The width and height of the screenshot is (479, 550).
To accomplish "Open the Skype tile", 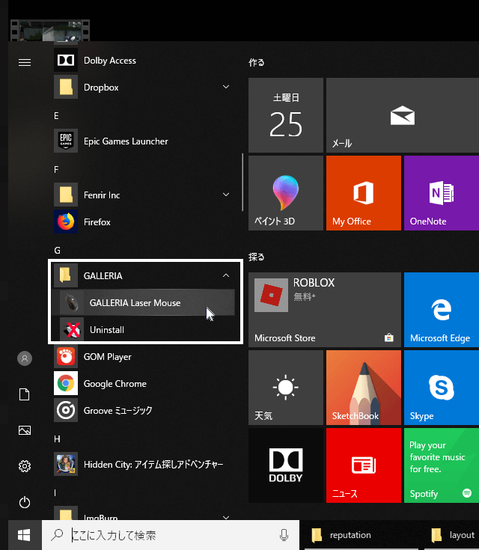I will [x=442, y=388].
